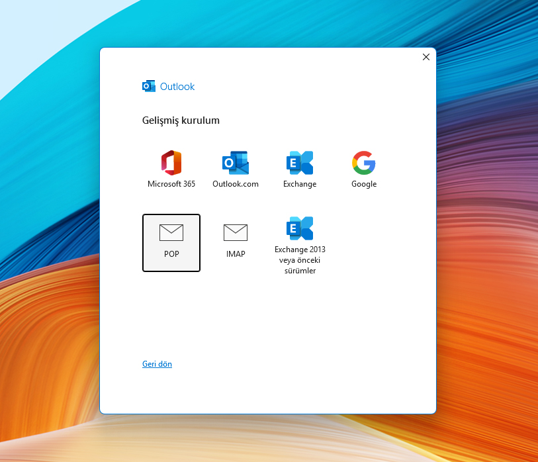Click the 'Microsoft 365' text label

pos(171,184)
